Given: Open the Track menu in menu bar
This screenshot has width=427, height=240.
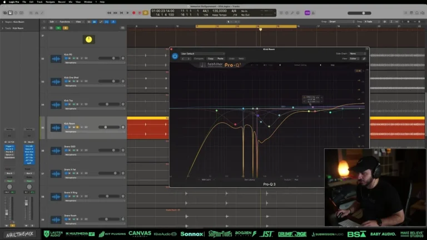Looking at the screenshot, I should point(39,2).
